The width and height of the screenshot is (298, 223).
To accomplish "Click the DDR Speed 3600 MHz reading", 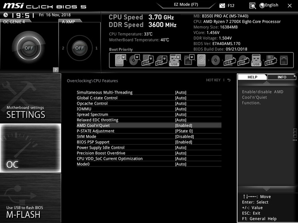I will (142, 25).
